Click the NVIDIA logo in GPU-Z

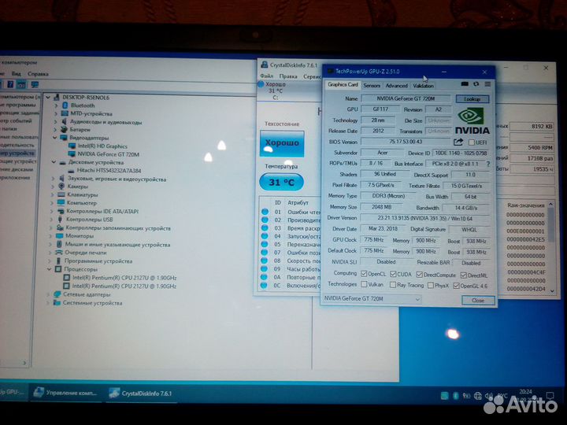[x=472, y=121]
